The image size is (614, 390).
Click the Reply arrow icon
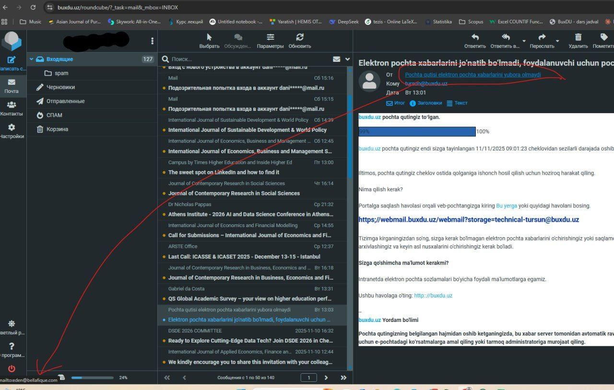pyautogui.click(x=475, y=37)
